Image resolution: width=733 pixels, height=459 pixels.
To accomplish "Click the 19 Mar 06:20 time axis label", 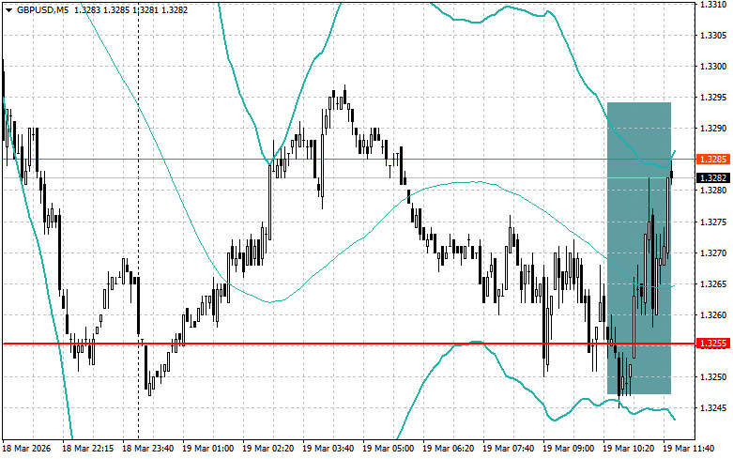I will click(x=449, y=449).
